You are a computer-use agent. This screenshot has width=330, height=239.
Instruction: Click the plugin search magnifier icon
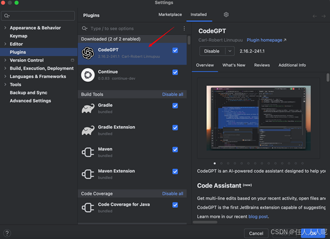tap(85, 29)
